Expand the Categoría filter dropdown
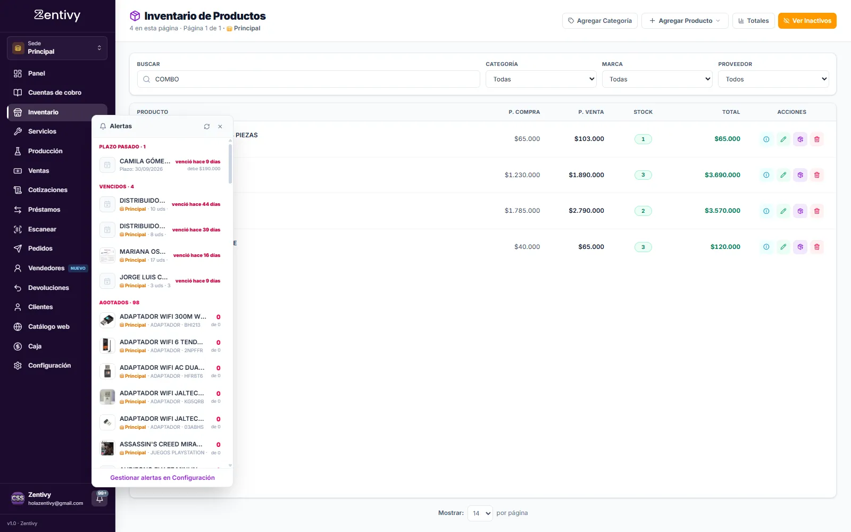This screenshot has width=851, height=532. point(541,79)
